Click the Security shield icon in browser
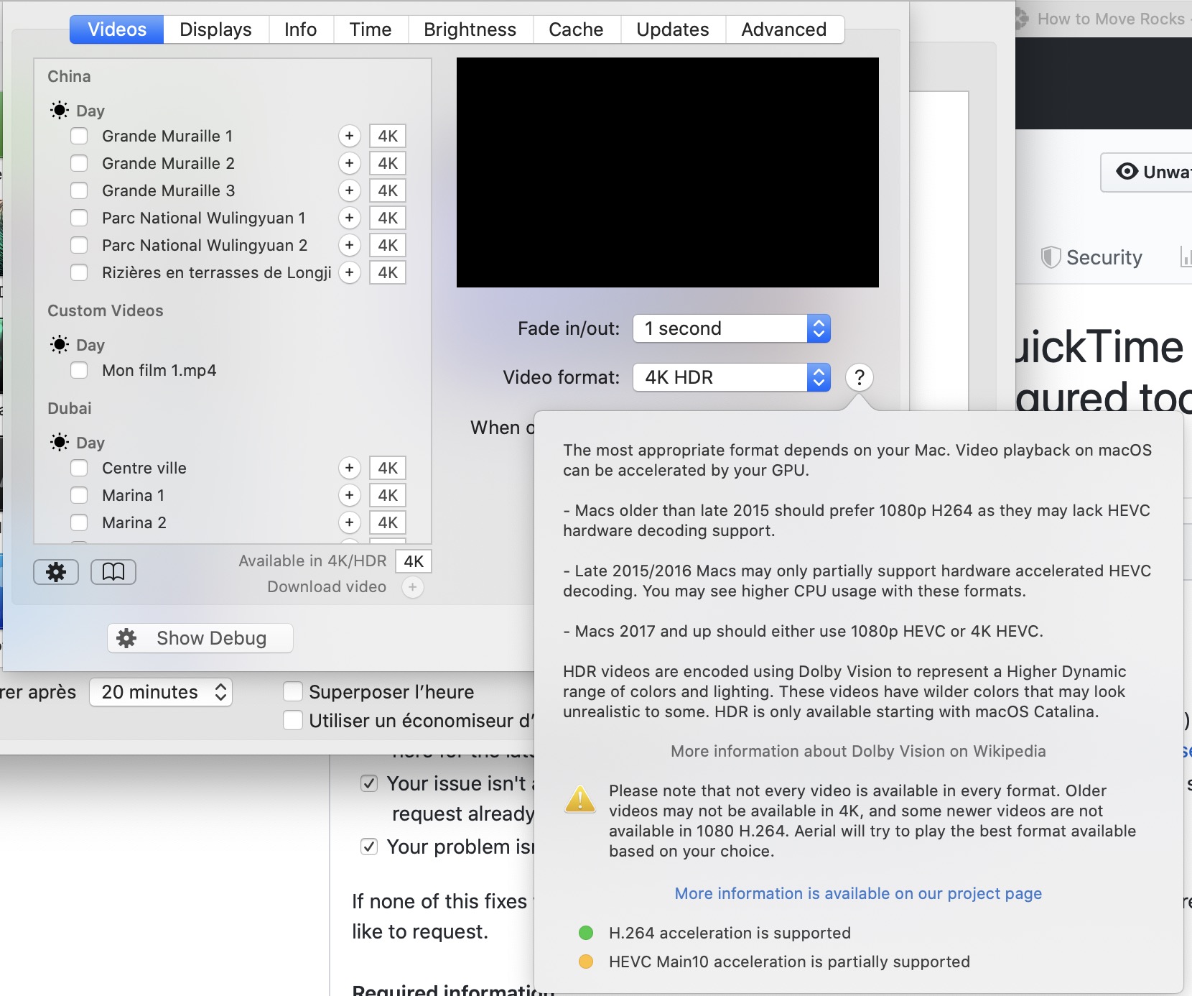The height and width of the screenshot is (996, 1192). pyautogui.click(x=1051, y=257)
